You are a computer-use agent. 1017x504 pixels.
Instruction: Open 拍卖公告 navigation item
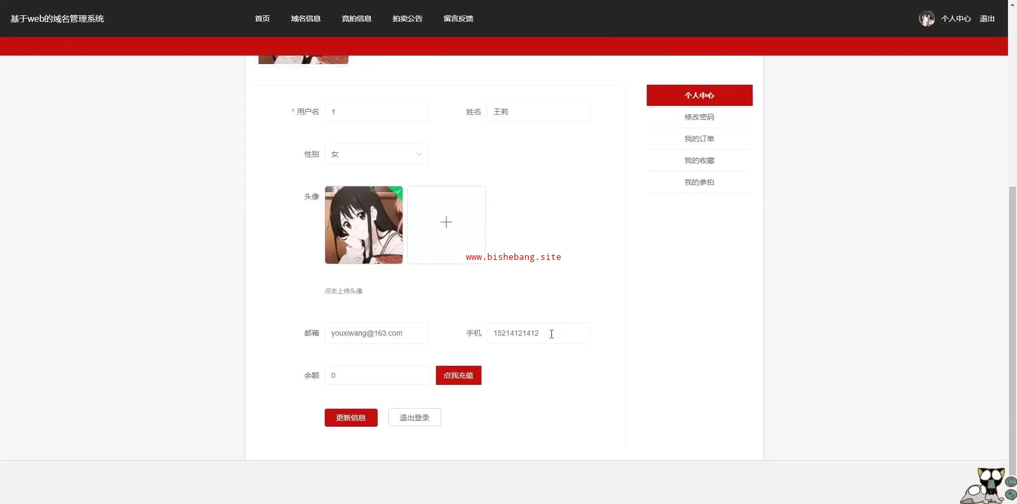click(407, 19)
